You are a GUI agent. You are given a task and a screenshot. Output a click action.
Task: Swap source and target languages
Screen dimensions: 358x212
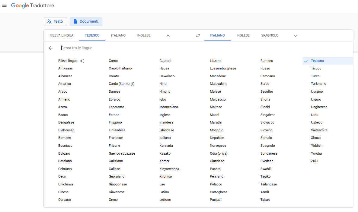tap(198, 35)
